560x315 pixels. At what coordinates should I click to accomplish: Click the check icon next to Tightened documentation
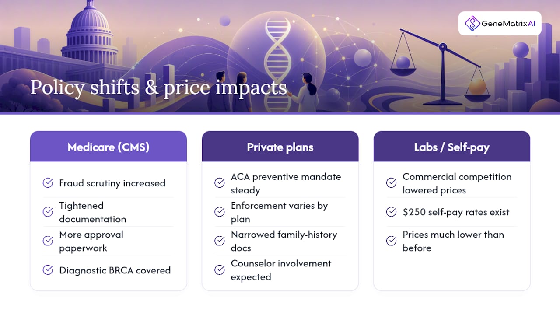(x=48, y=212)
